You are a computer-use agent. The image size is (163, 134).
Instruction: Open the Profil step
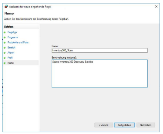click(x=10, y=58)
